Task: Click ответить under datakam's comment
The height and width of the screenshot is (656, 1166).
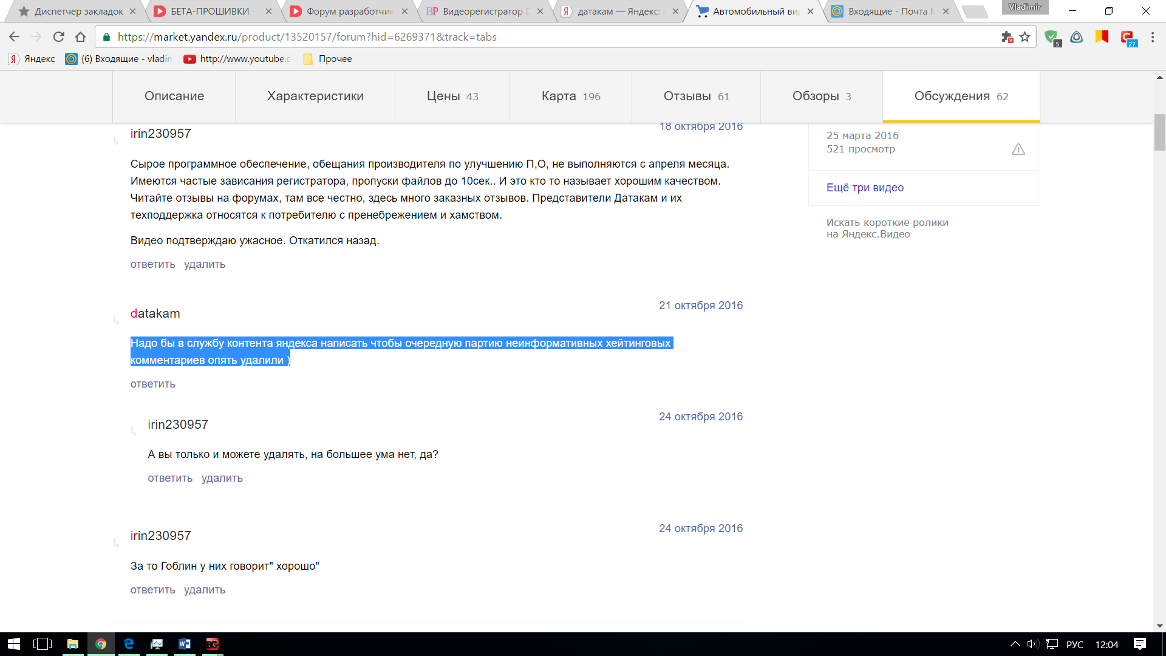Action: tap(152, 384)
